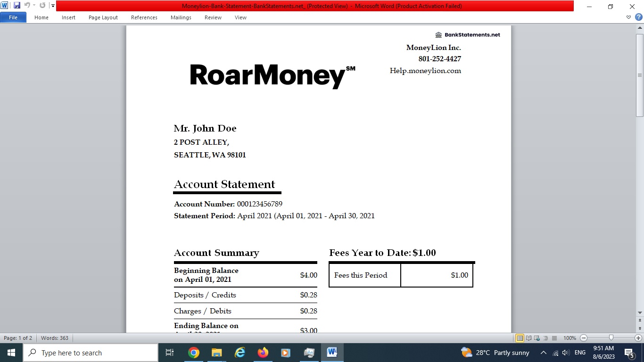Click the Redo/Repeat icon
Image resolution: width=644 pixels, height=362 pixels.
click(x=42, y=6)
